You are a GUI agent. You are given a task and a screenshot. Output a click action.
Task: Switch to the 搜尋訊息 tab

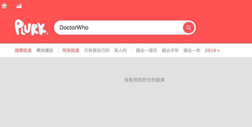tap(23, 51)
